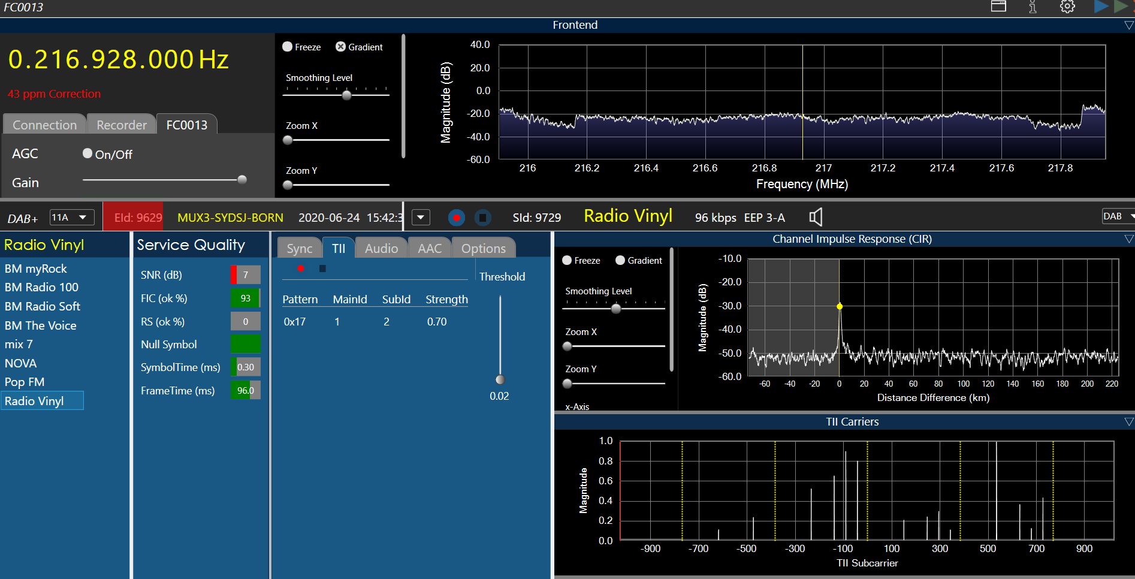This screenshot has height=579, width=1135.
Task: Toggle the AGC On/Off switch
Action: pos(87,153)
